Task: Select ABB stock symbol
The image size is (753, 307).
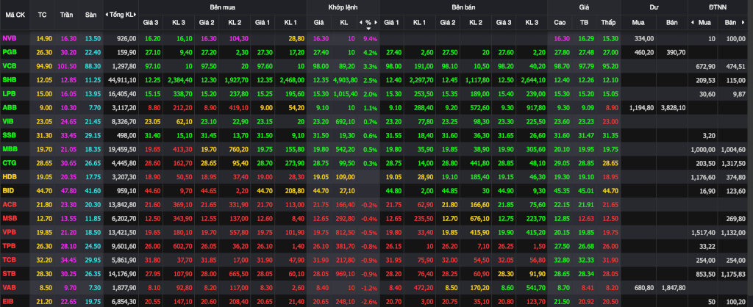Action: [x=9, y=108]
